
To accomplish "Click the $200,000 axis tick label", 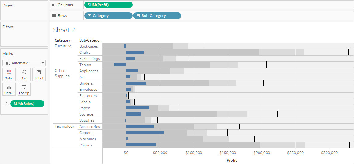I will (x=261, y=153).
